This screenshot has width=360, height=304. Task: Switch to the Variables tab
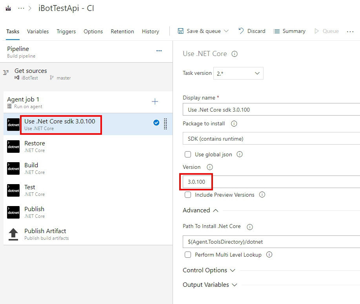click(x=38, y=31)
